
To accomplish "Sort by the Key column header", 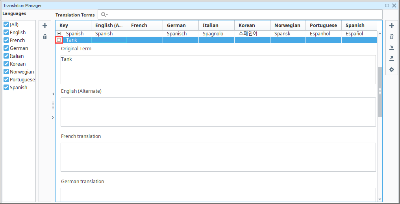I will pyautogui.click(x=74, y=26).
